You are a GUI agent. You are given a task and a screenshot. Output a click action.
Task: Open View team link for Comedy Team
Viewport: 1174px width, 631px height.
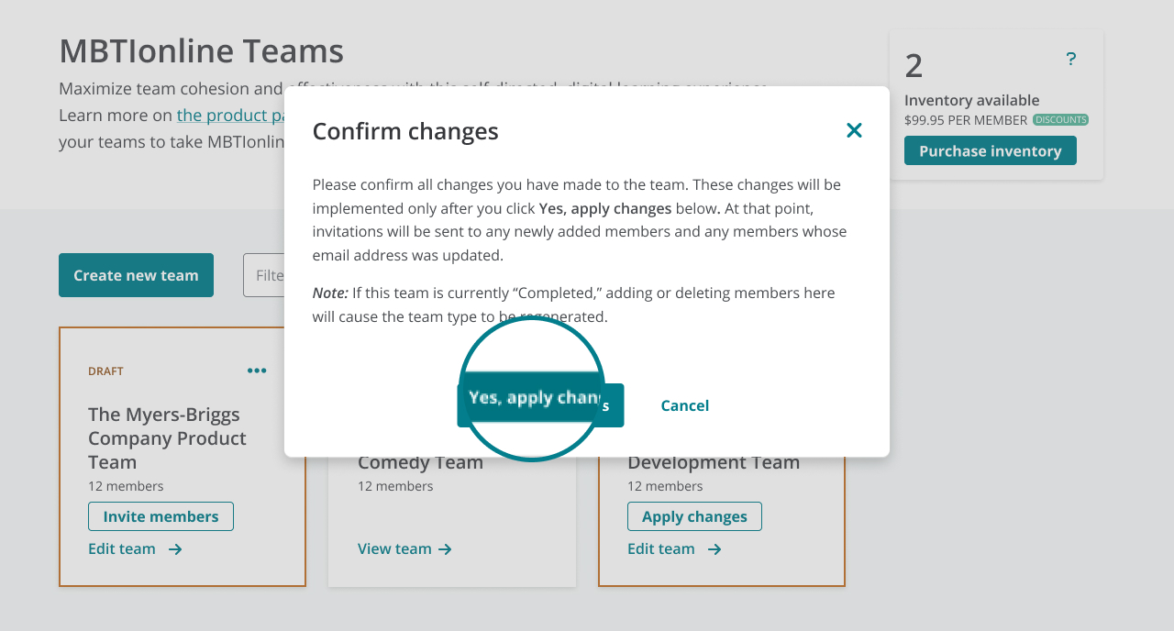tap(394, 549)
